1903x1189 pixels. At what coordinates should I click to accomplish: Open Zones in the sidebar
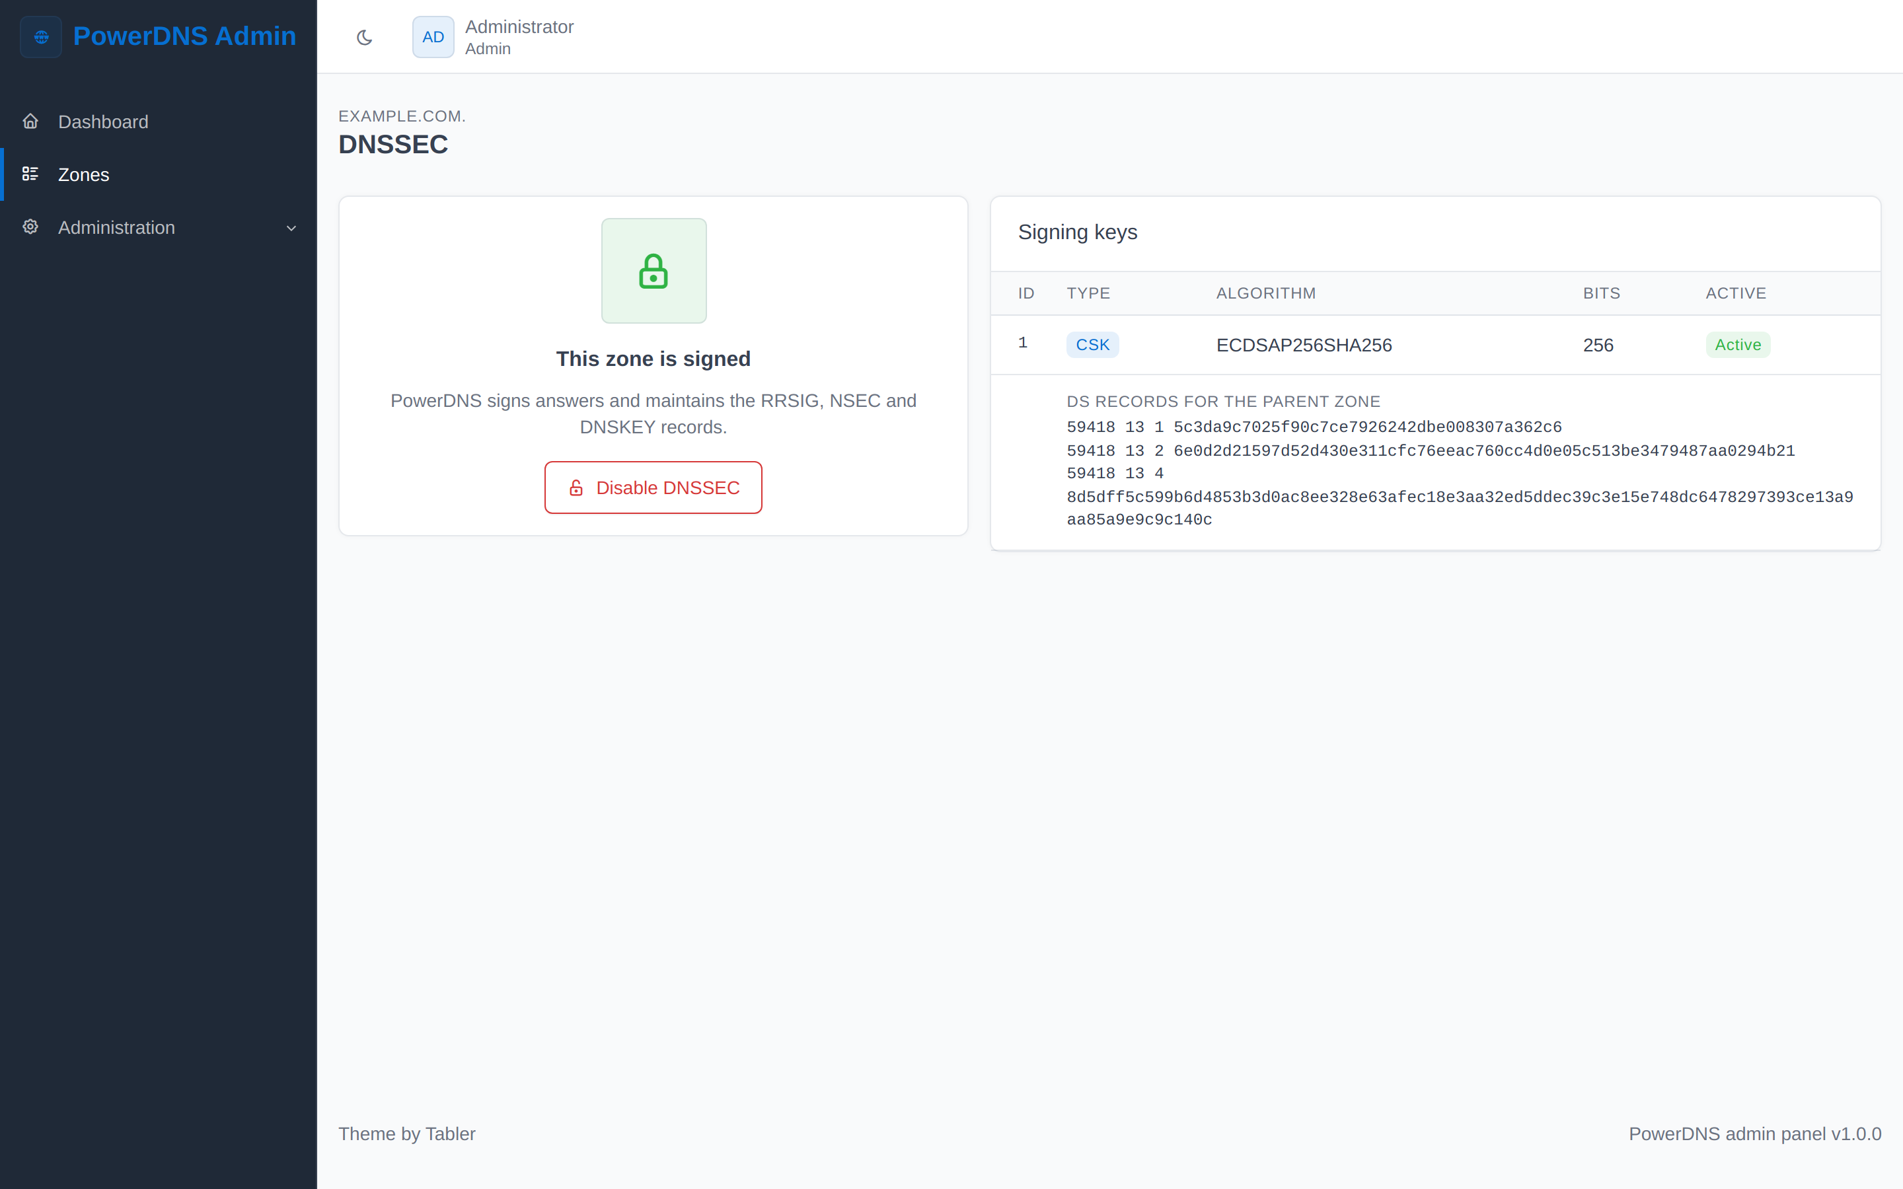[159, 174]
